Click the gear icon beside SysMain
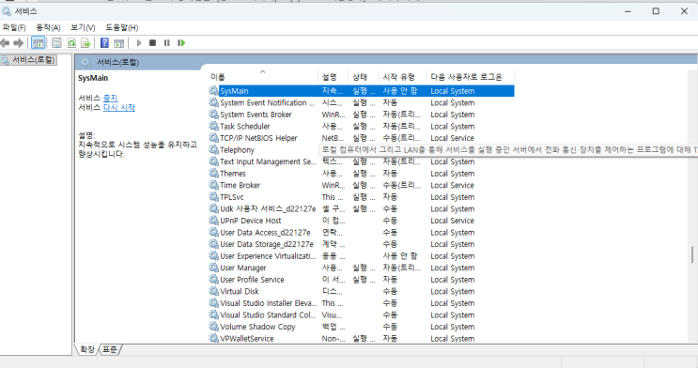The image size is (698, 368). point(213,91)
